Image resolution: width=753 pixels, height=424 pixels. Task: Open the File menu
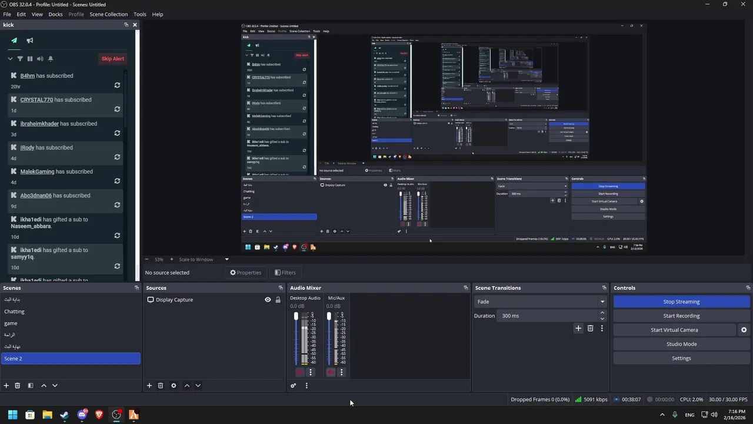(7, 14)
